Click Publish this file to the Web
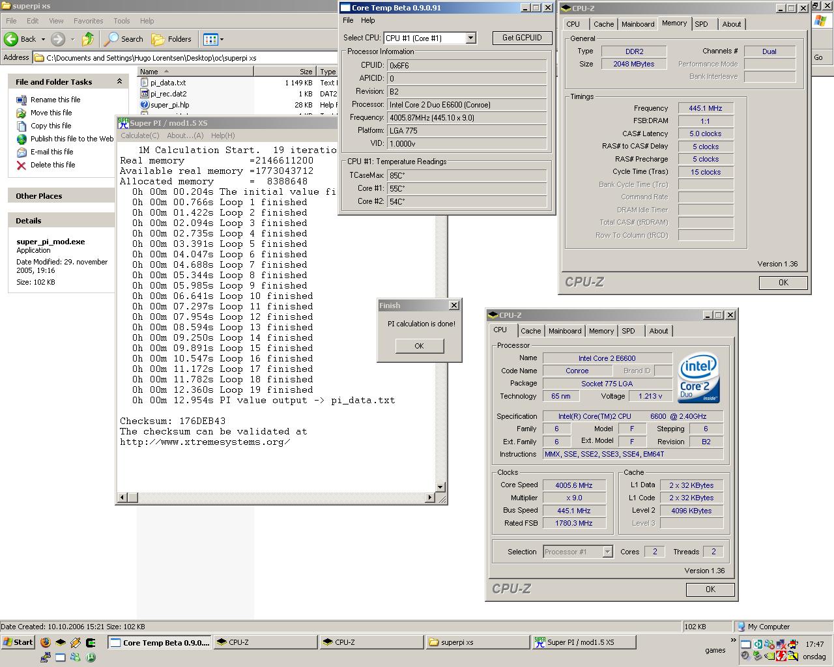Screen dimensions: 834x667 [72, 139]
